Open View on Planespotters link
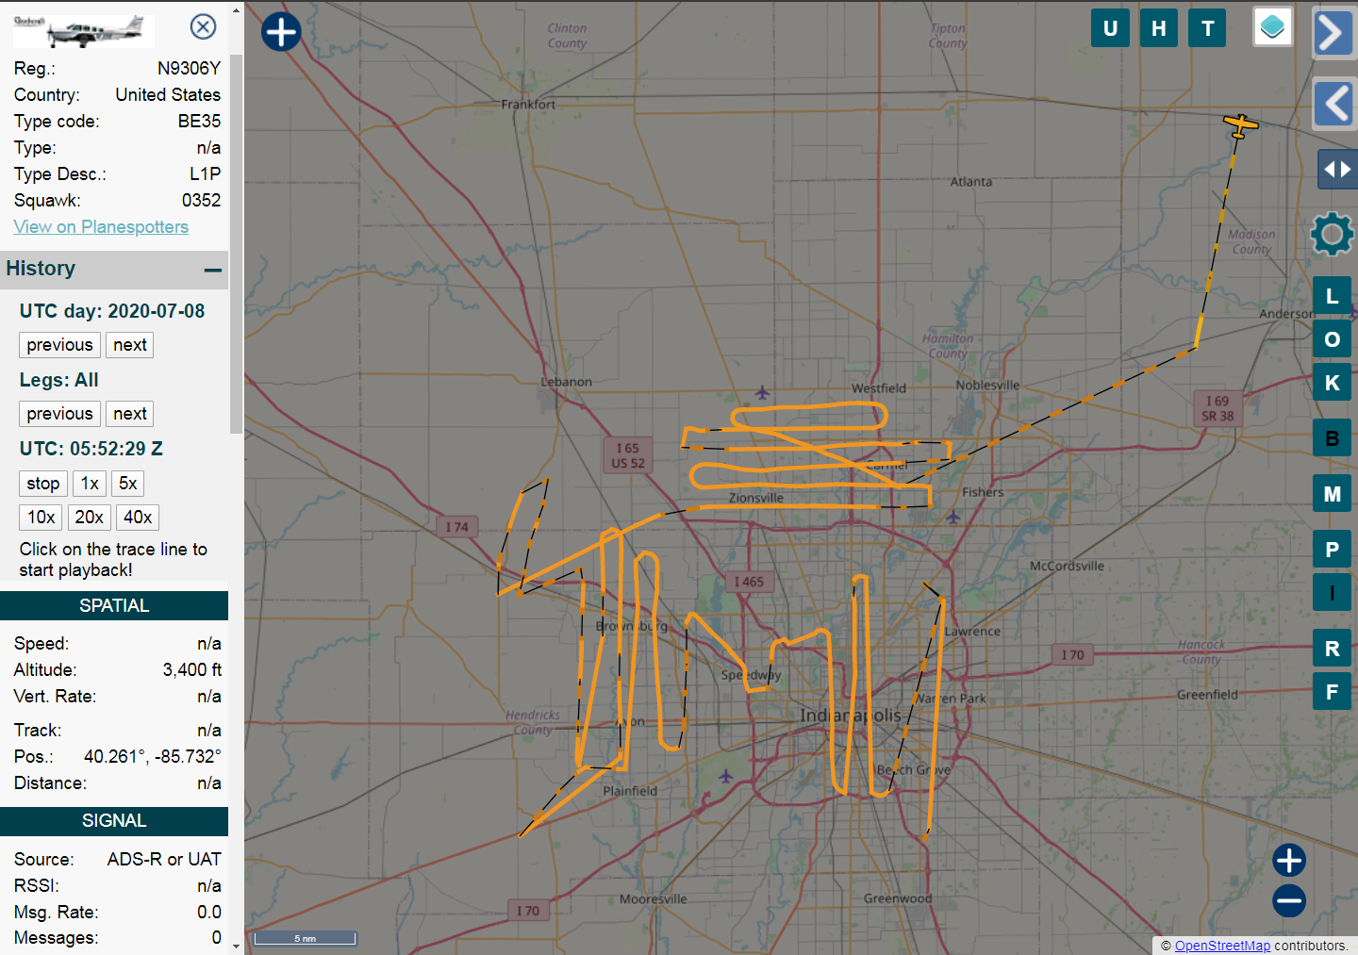The width and height of the screenshot is (1358, 955). point(101,227)
